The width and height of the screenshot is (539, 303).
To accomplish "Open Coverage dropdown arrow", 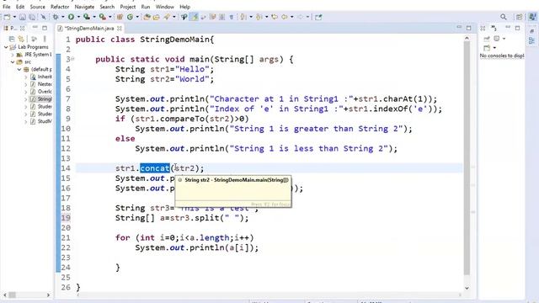I will click(94, 17).
